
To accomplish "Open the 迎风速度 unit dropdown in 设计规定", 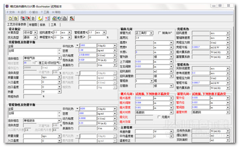I will (x=66, y=32).
